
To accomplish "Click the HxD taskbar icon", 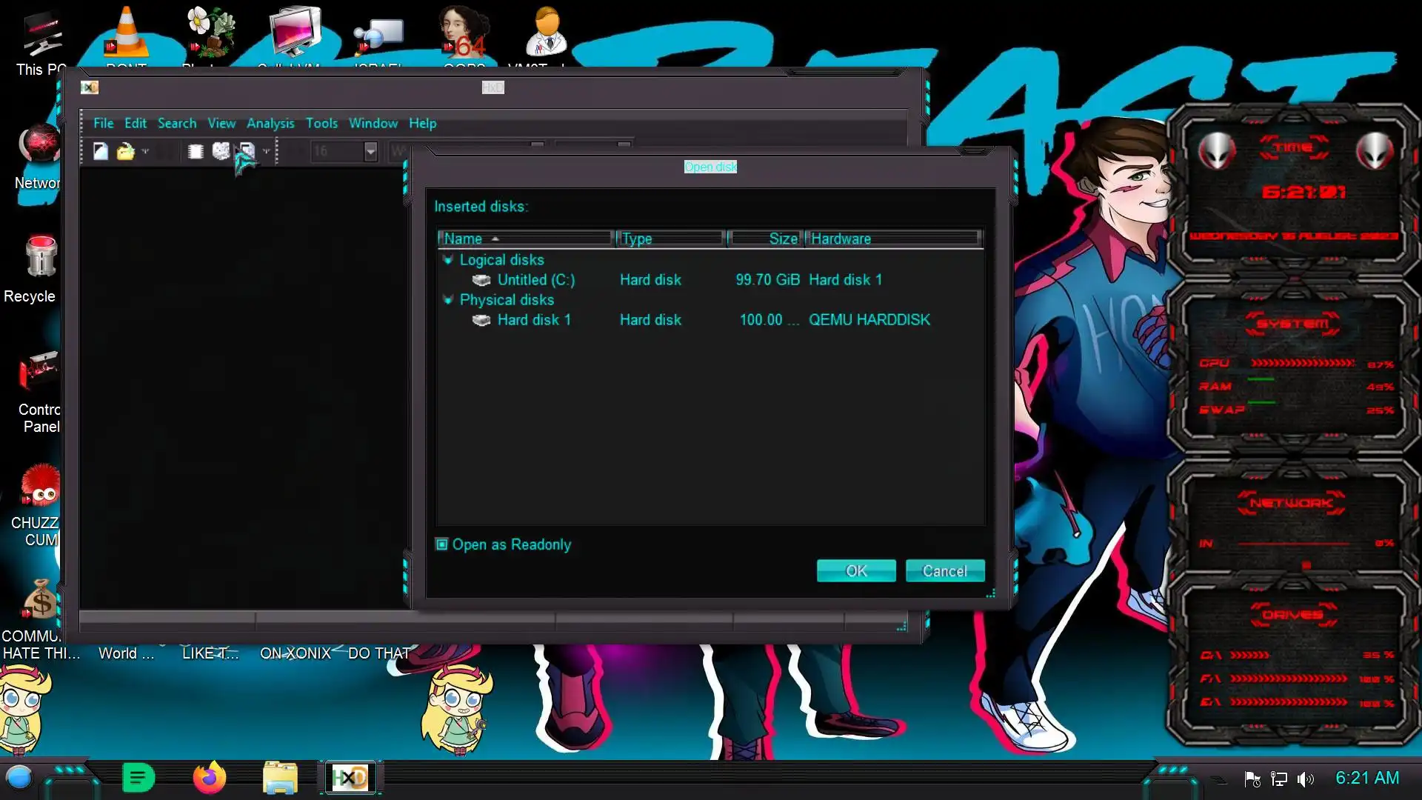I will pyautogui.click(x=350, y=778).
